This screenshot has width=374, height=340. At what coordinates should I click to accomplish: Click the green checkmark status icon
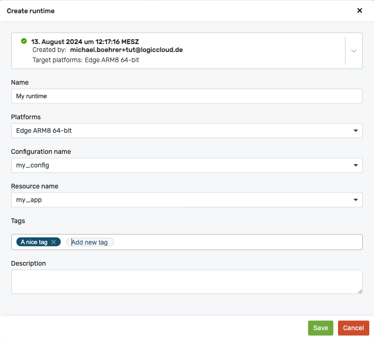pos(24,41)
